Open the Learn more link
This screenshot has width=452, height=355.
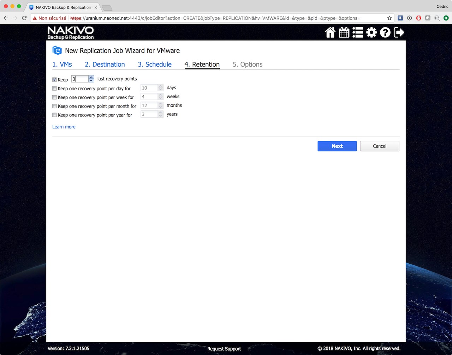[64, 127]
